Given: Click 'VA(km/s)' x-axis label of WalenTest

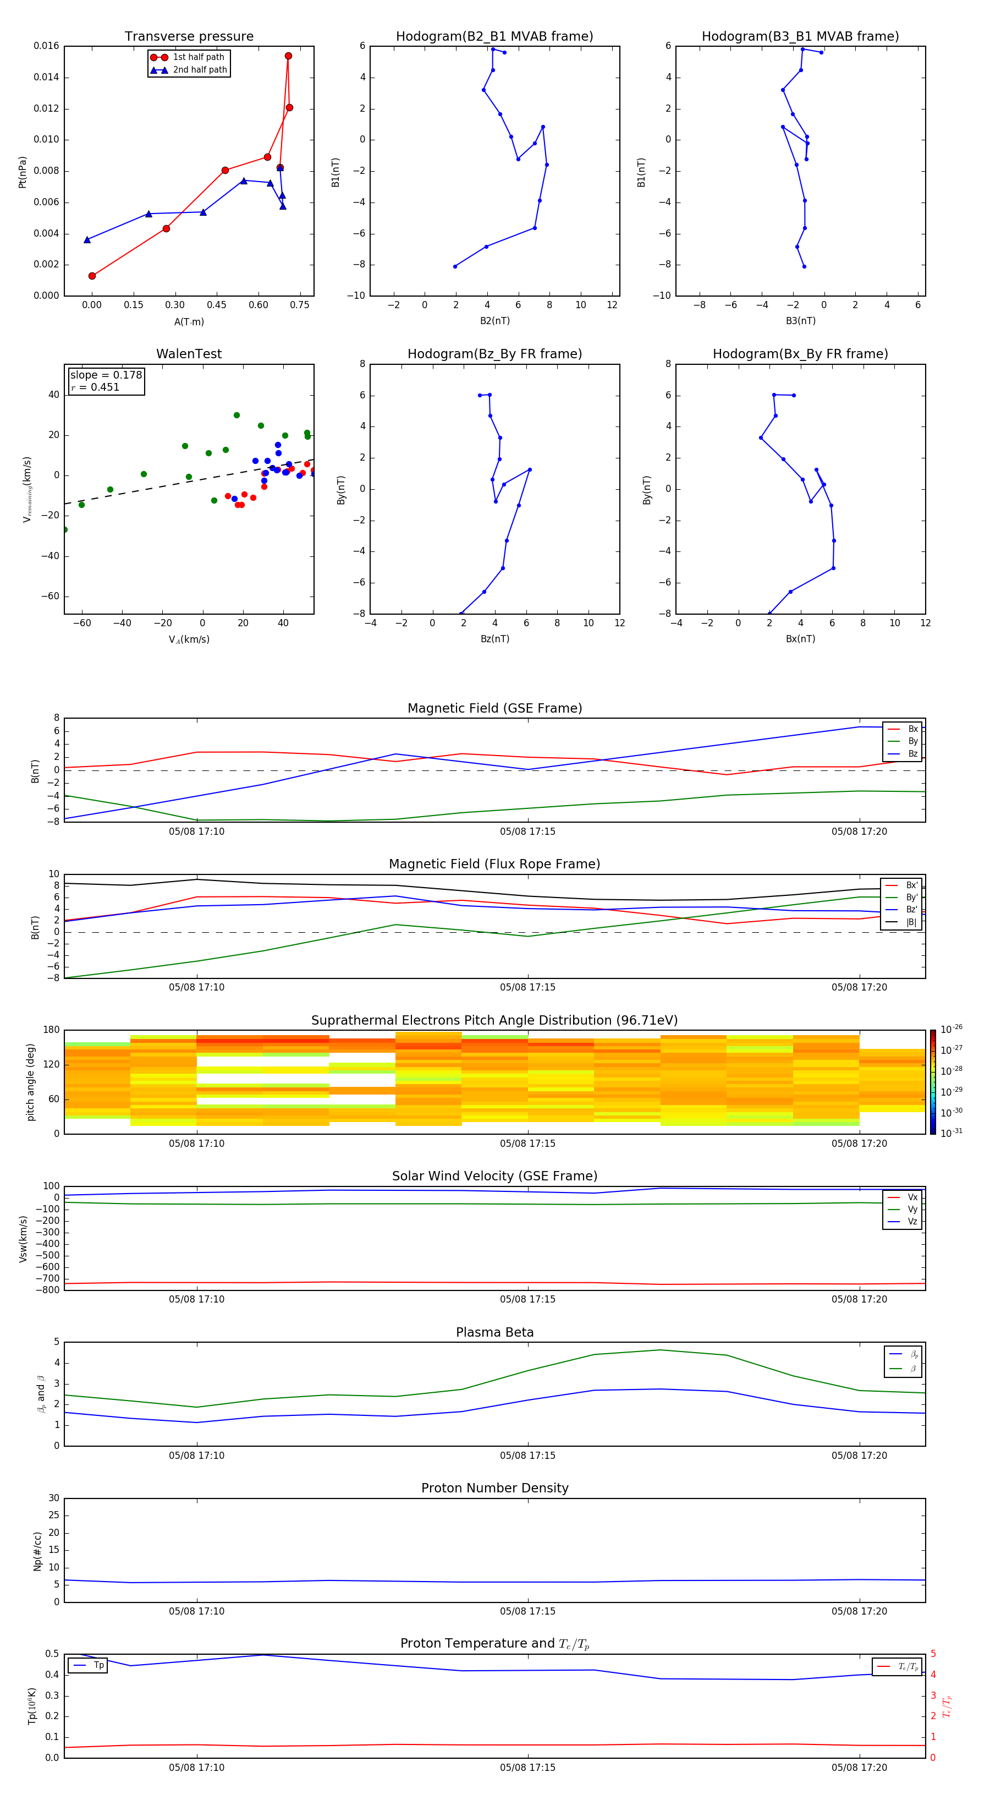Looking at the screenshot, I should pyautogui.click(x=189, y=639).
